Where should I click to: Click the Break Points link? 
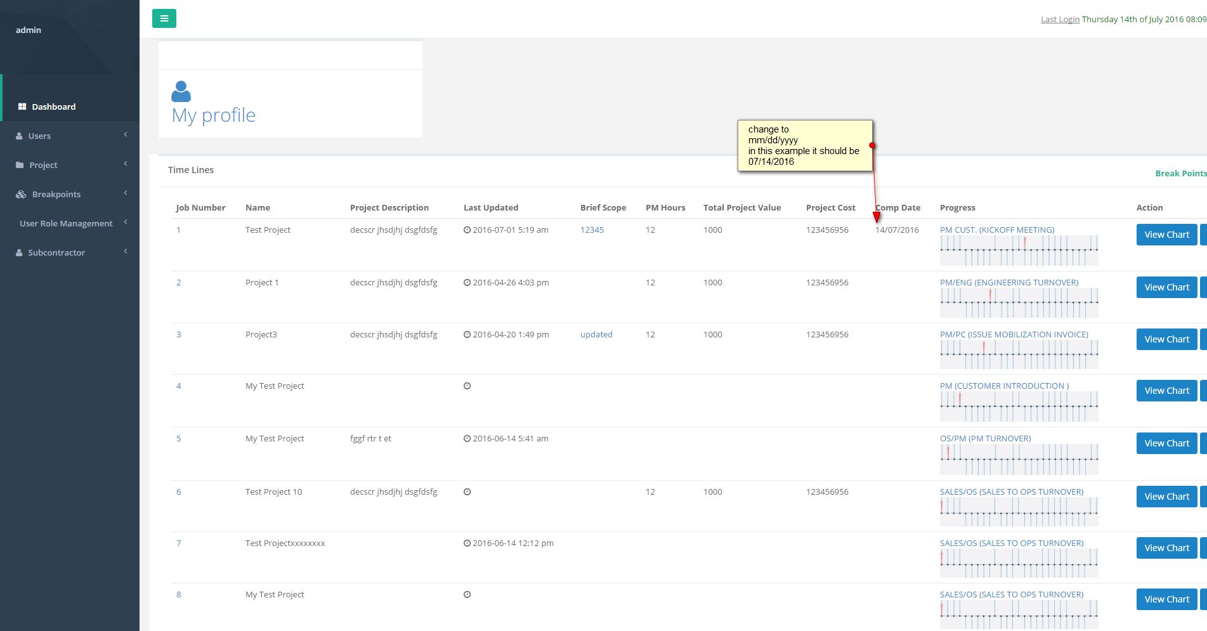coord(1180,173)
